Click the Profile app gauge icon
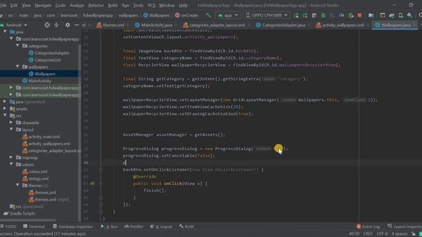Image resolution: width=422 pixels, height=237 pixels. pos(342,15)
